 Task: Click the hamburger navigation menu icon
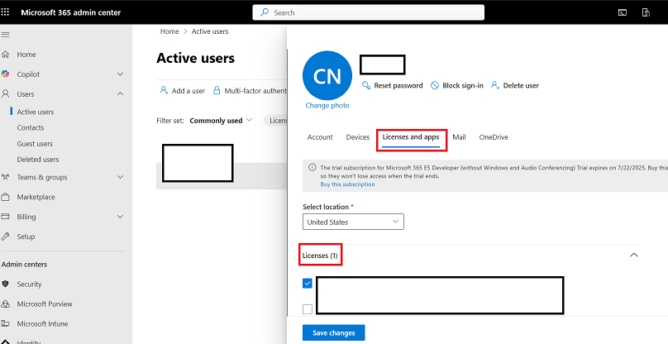(6, 35)
